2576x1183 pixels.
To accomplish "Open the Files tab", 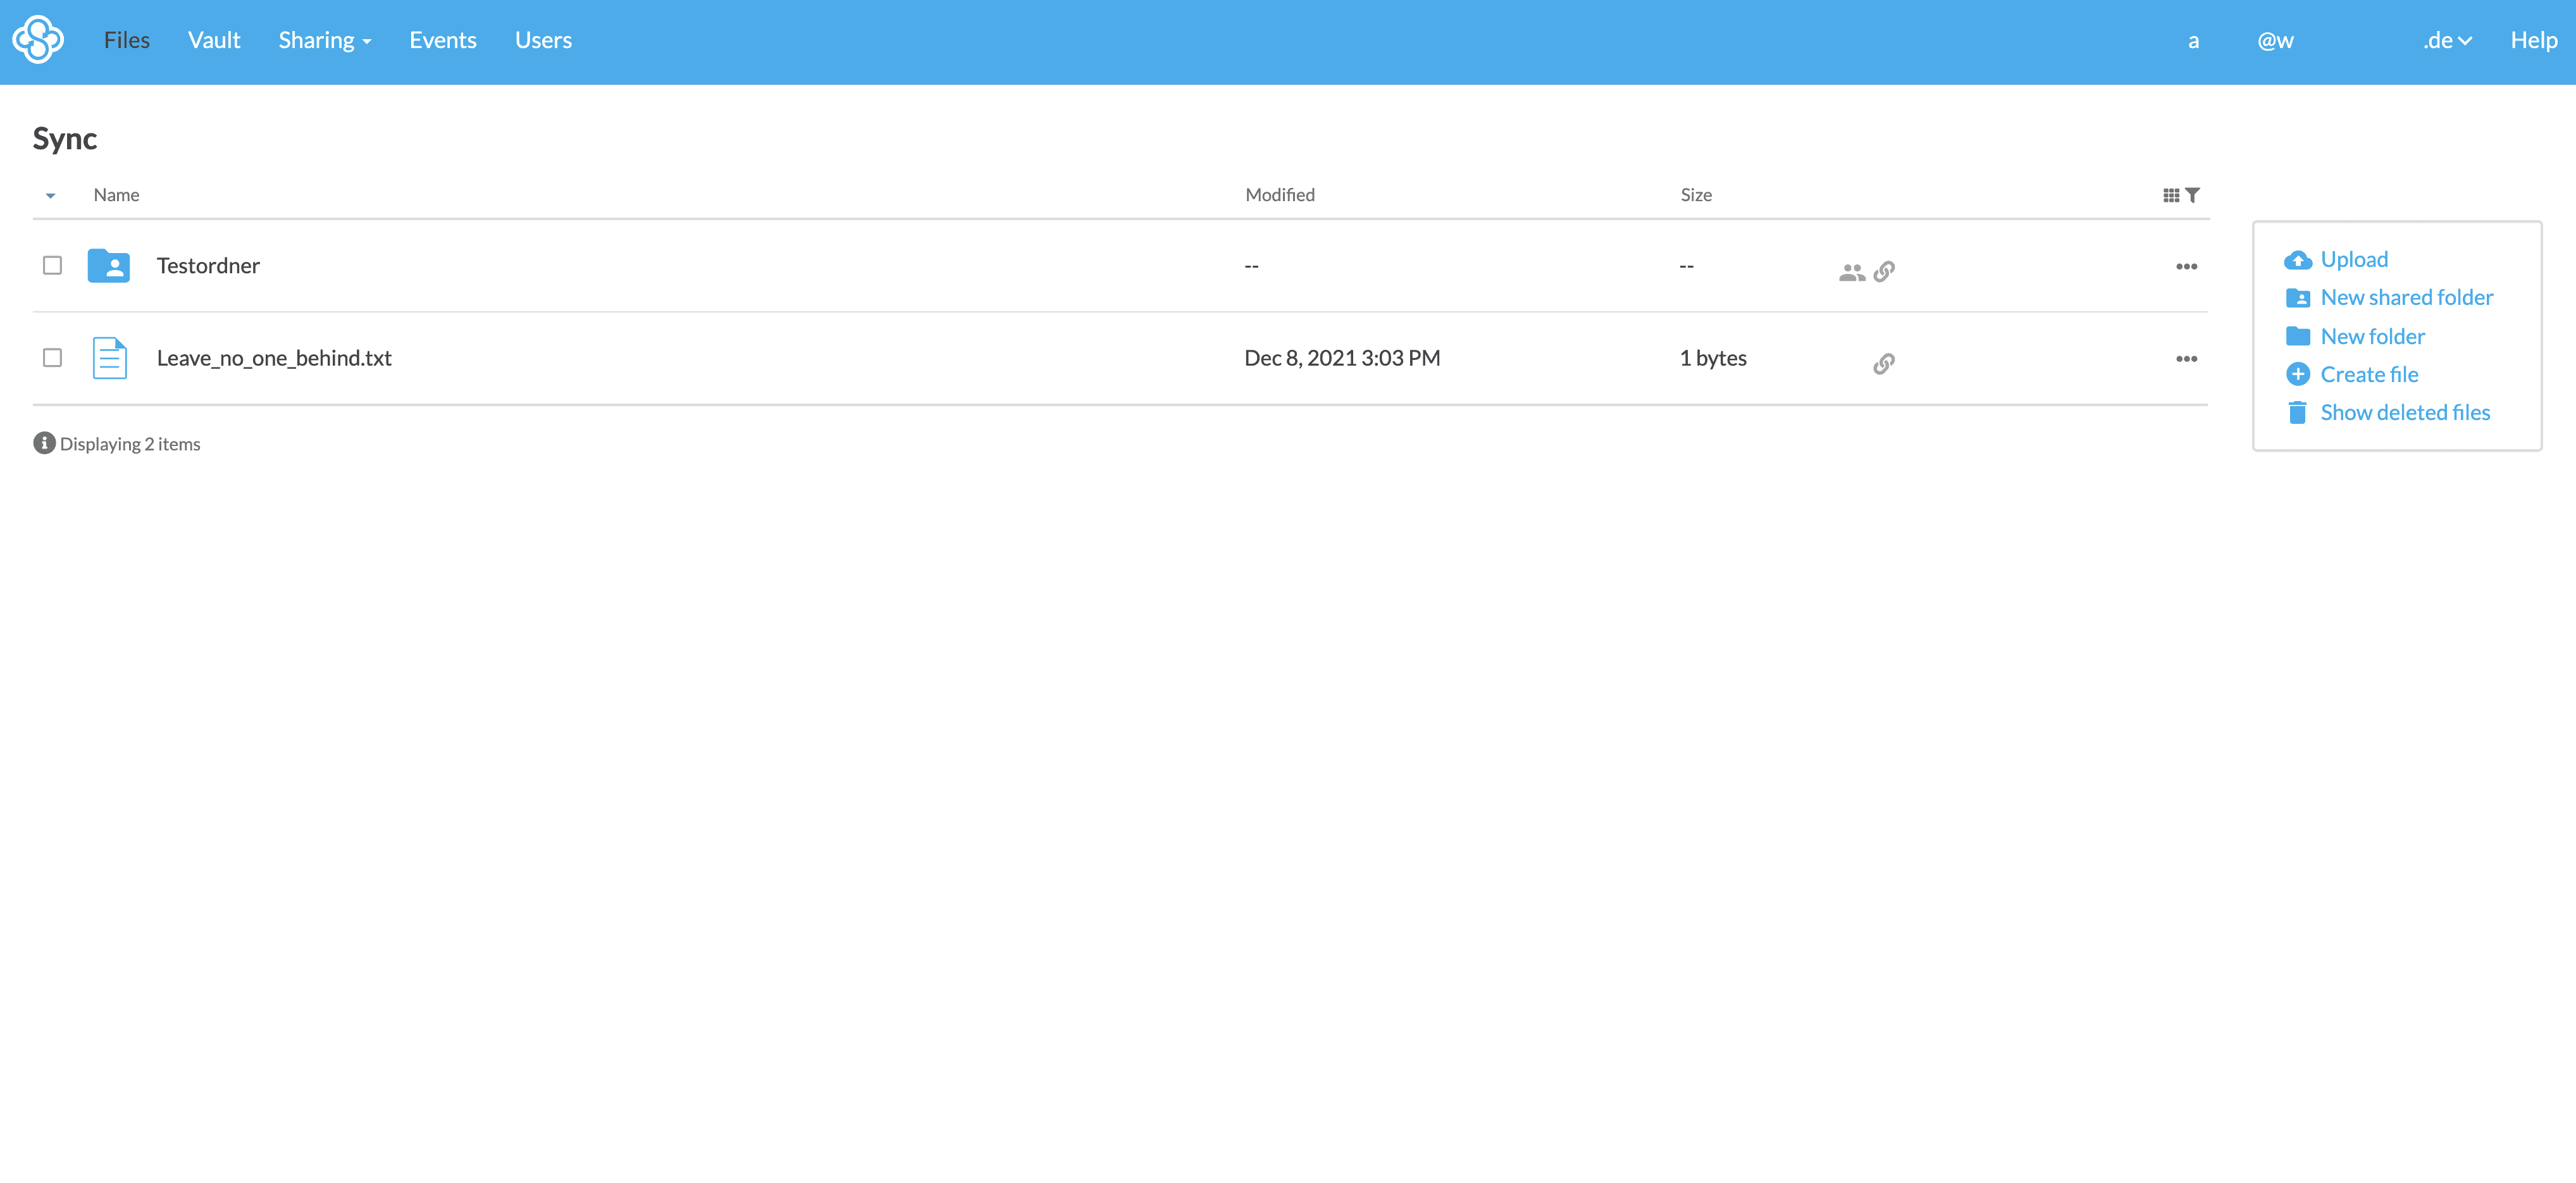I will (x=127, y=40).
